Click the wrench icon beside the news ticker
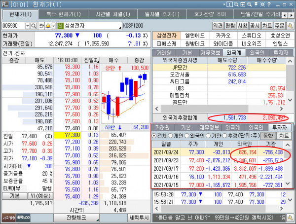The width and height of the screenshot is (296, 224). click(x=290, y=218)
